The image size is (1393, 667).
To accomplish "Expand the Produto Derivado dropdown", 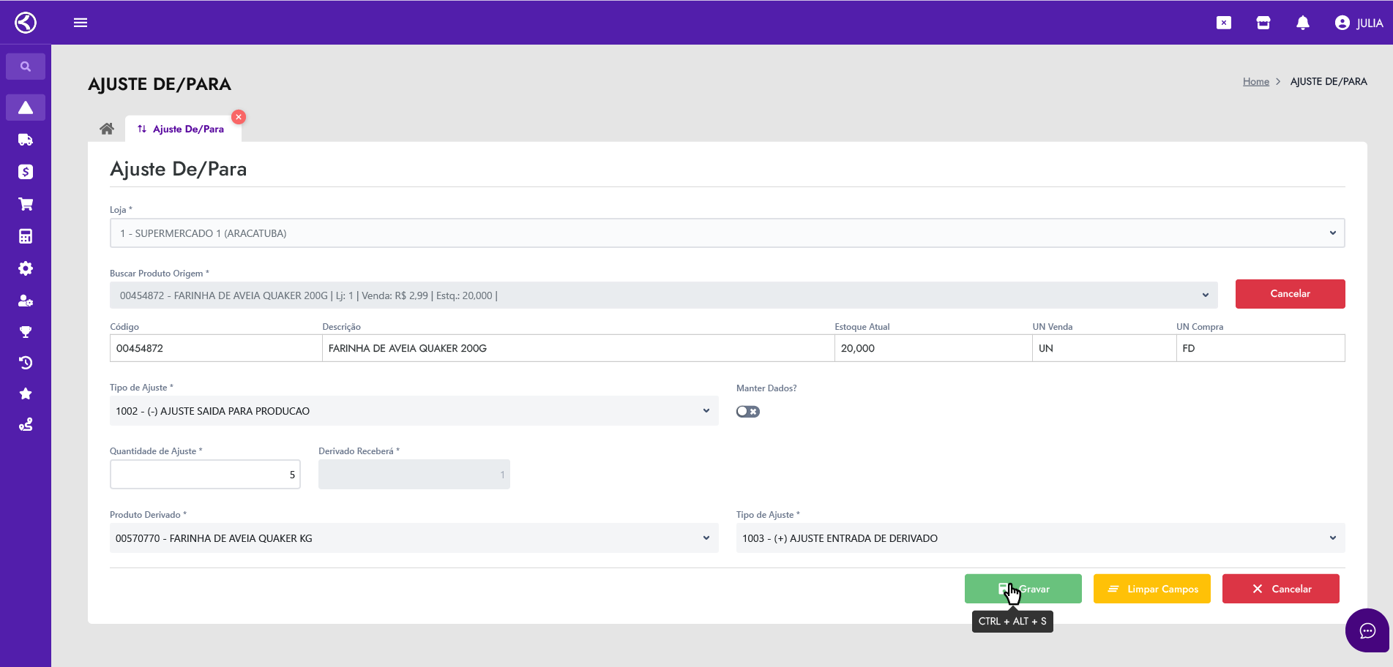I will pos(414,538).
